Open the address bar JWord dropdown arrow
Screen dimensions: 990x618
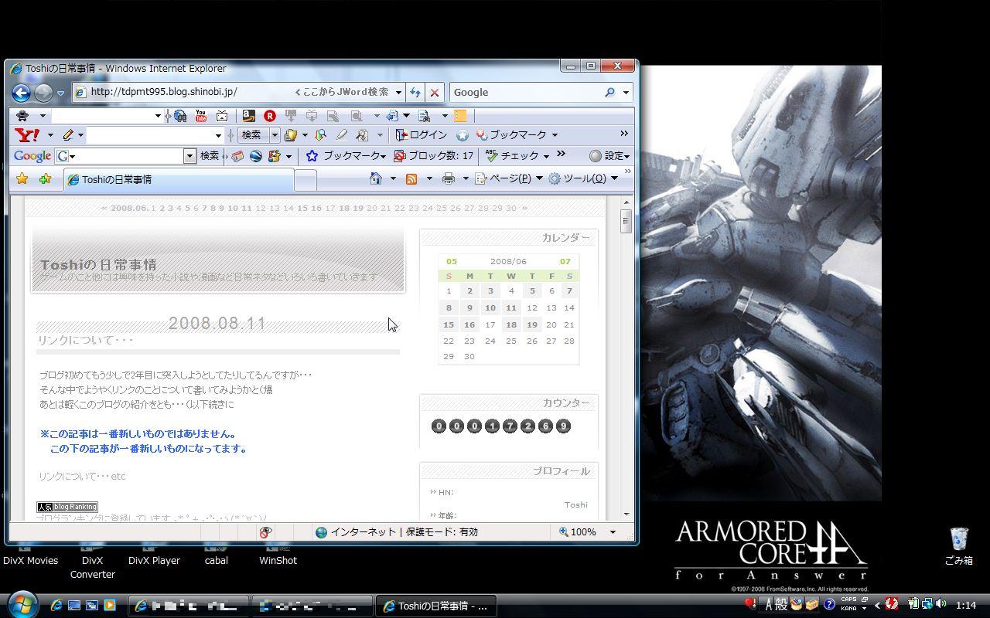(398, 93)
